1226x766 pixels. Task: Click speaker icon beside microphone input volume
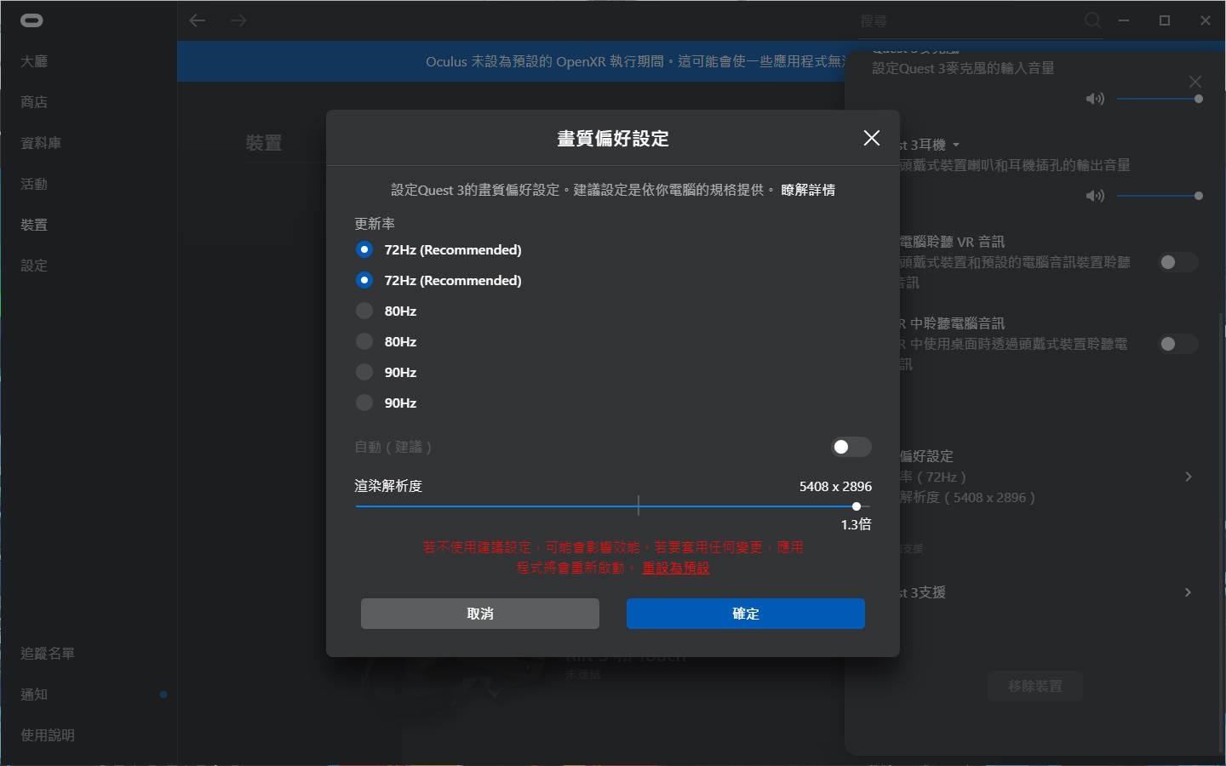pyautogui.click(x=1095, y=99)
